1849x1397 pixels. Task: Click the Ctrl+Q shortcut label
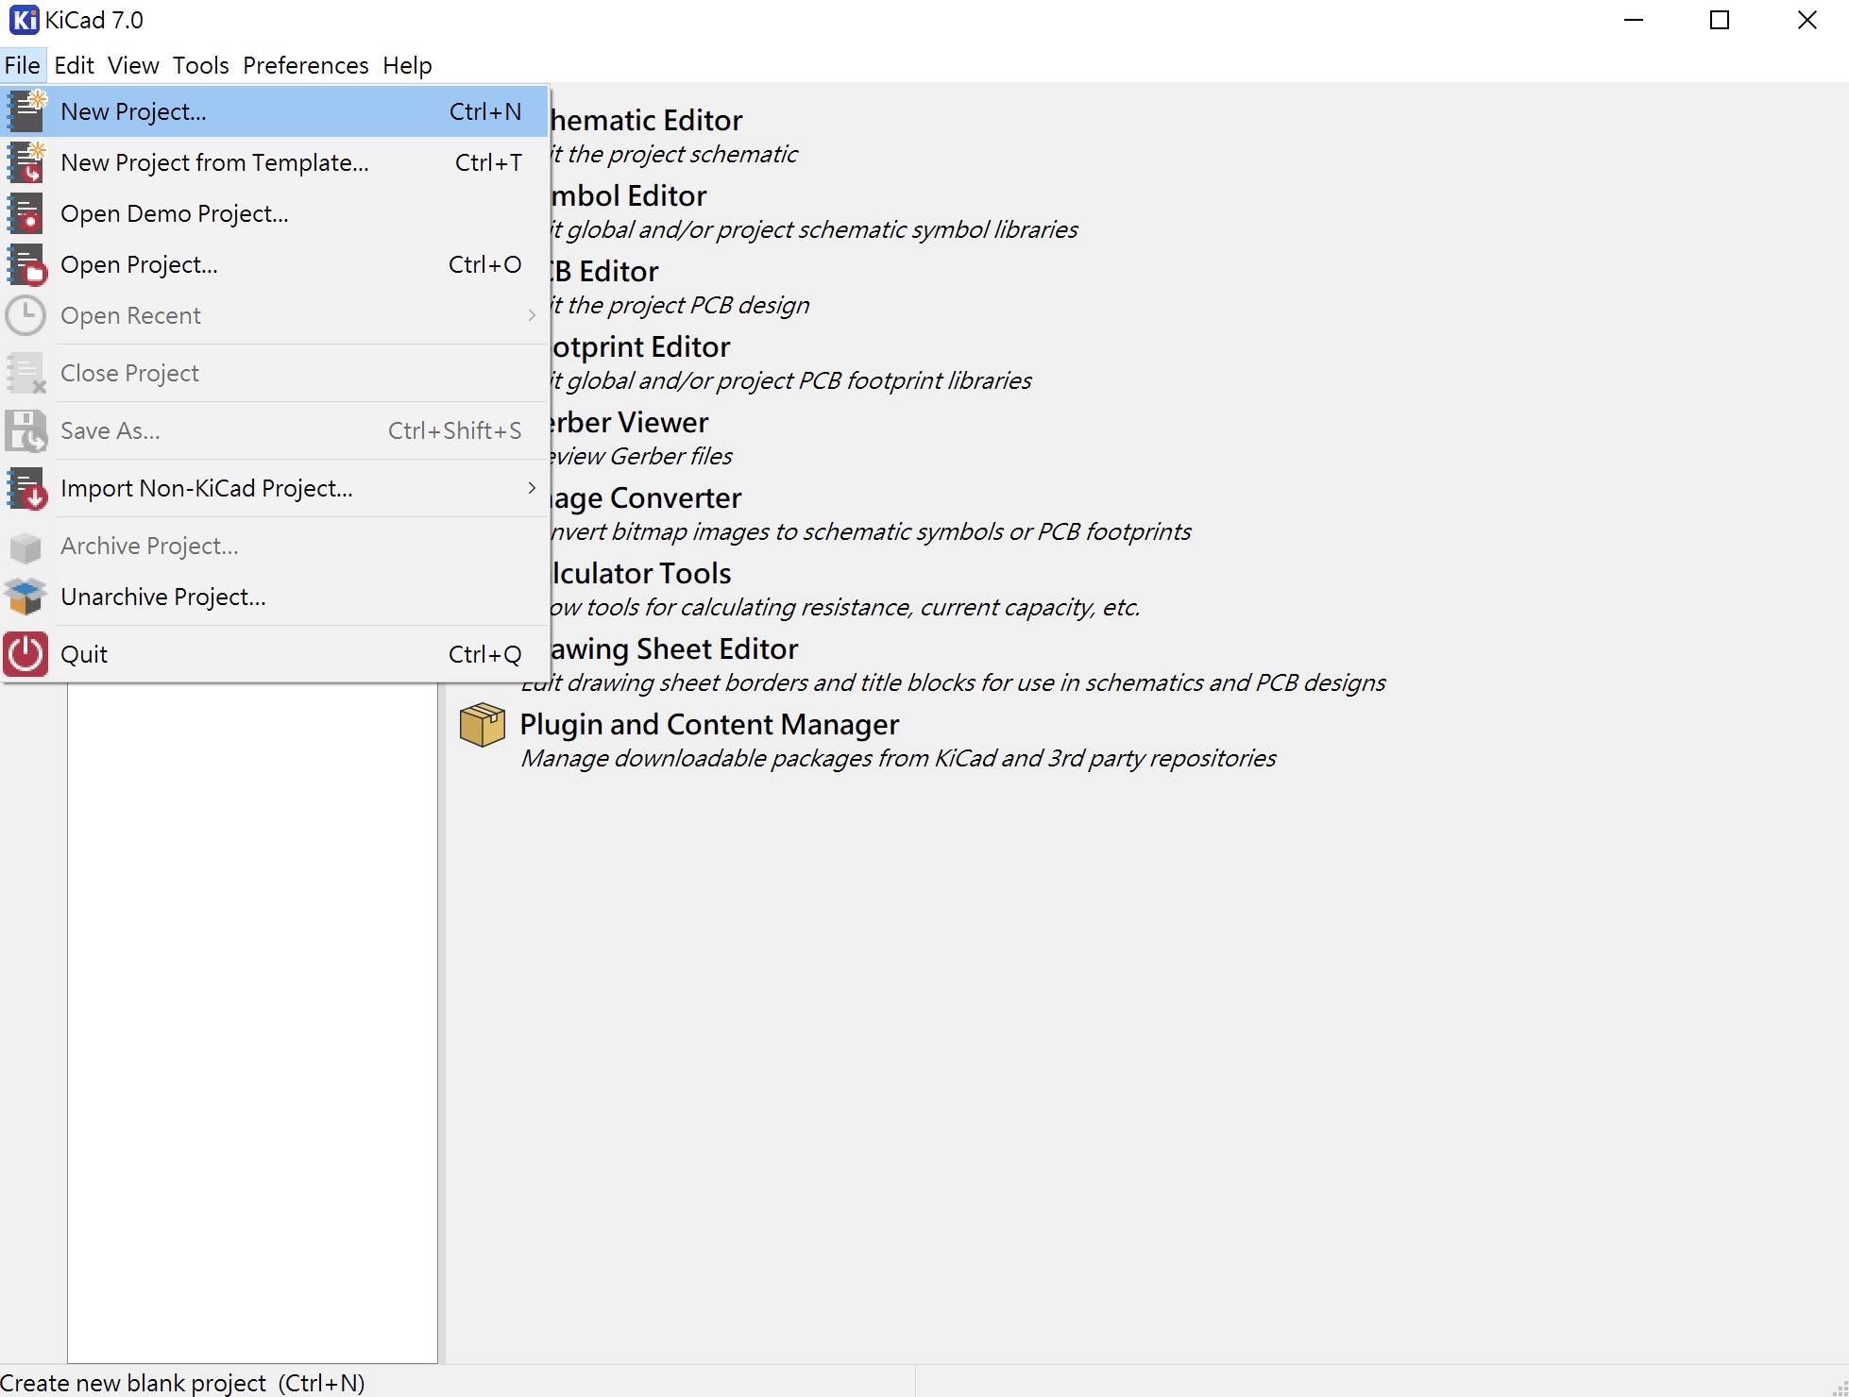pos(485,654)
